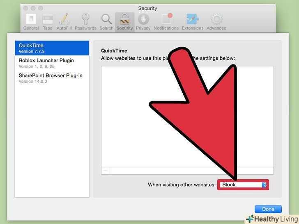Open the Search preferences pane

tap(106, 22)
